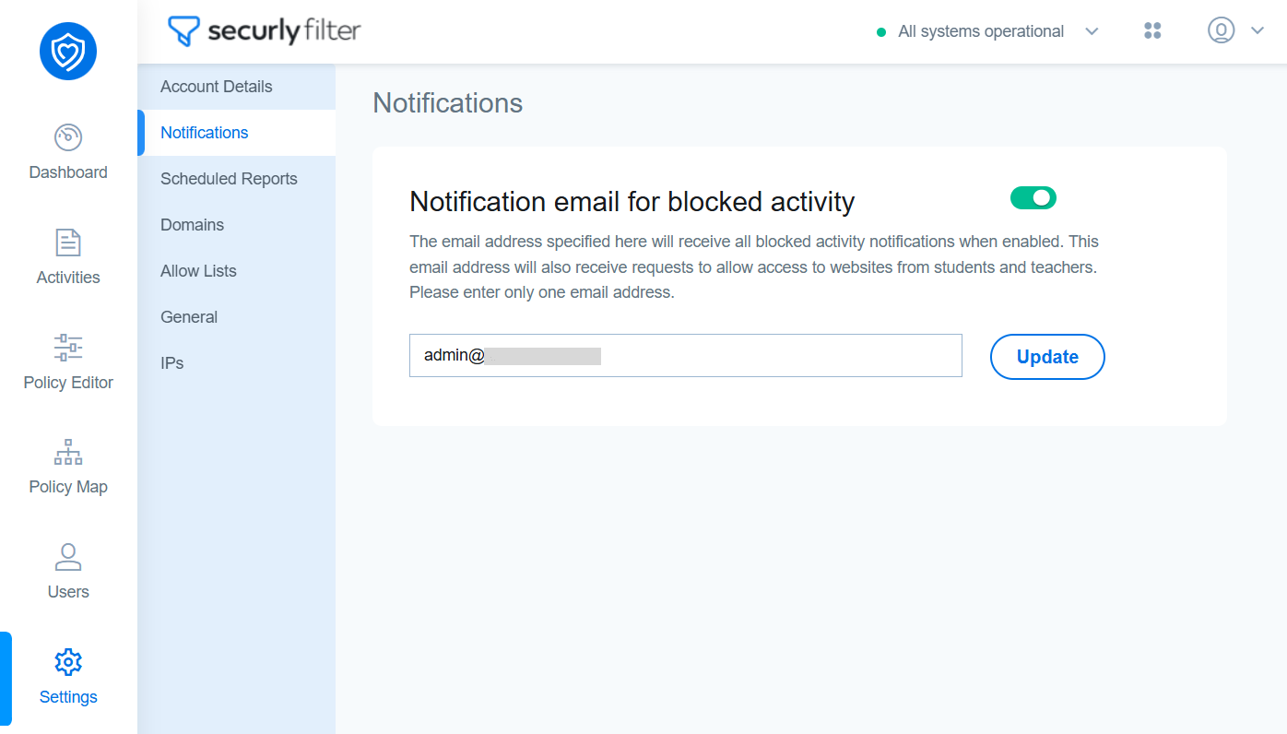Open the Account Details settings tab
The height and width of the screenshot is (734, 1287).
[217, 87]
